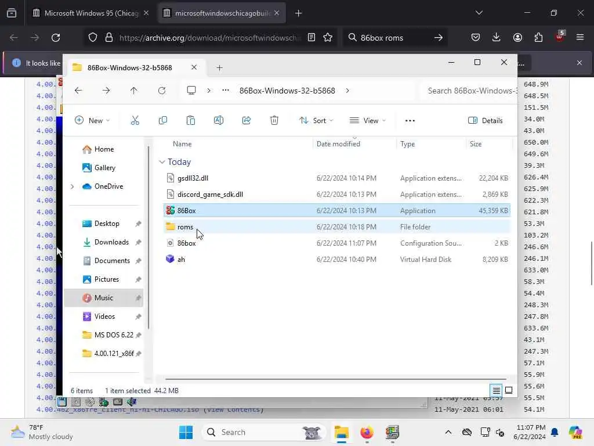Open the Windows Start menu
This screenshot has width=594, height=446.
click(186, 432)
